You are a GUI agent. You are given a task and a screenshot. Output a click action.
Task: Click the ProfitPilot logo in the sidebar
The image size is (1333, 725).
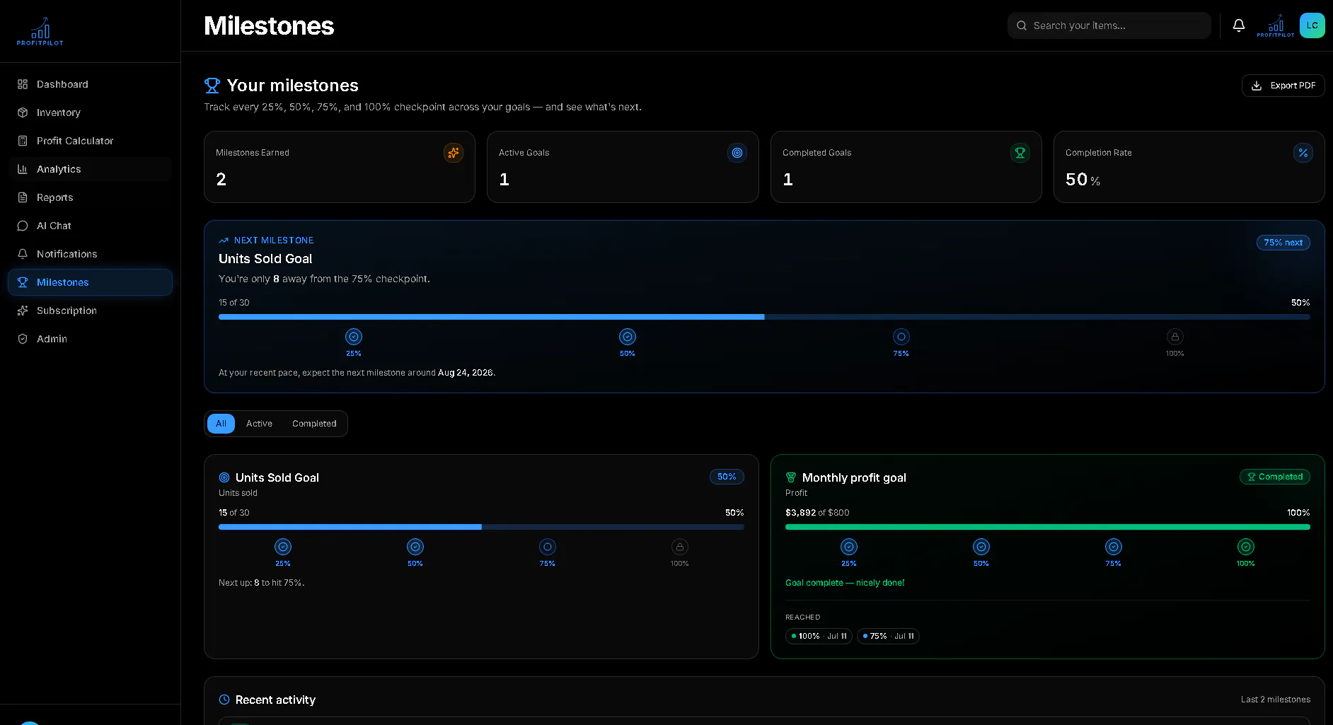click(x=40, y=32)
